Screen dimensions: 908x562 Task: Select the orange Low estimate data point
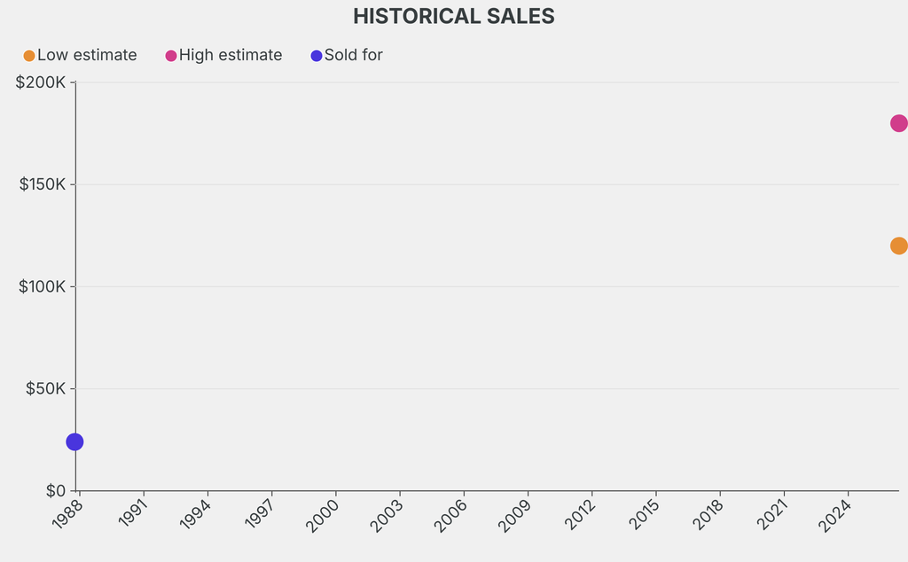[899, 246]
